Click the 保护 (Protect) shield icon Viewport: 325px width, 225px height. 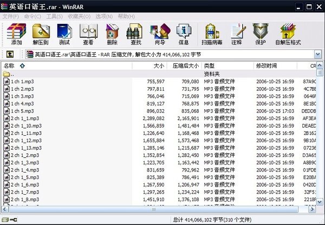(x=261, y=35)
